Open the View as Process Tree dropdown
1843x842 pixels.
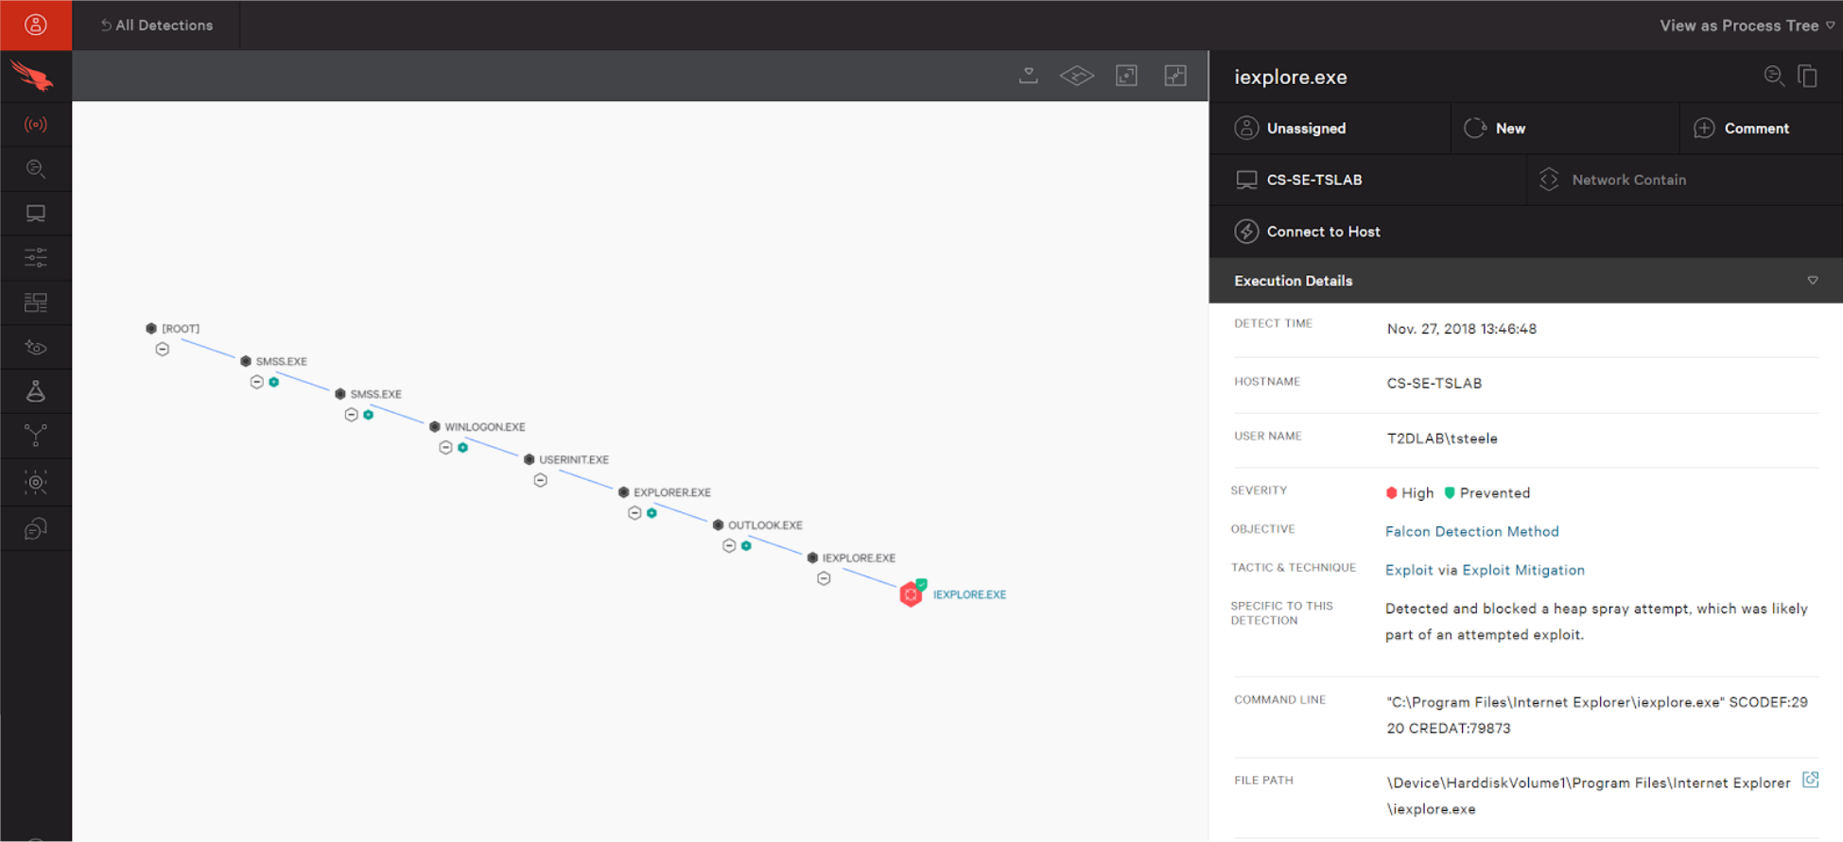click(x=1747, y=26)
